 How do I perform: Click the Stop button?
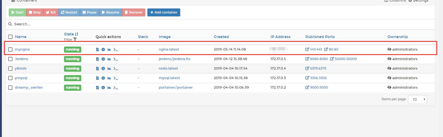point(35,12)
